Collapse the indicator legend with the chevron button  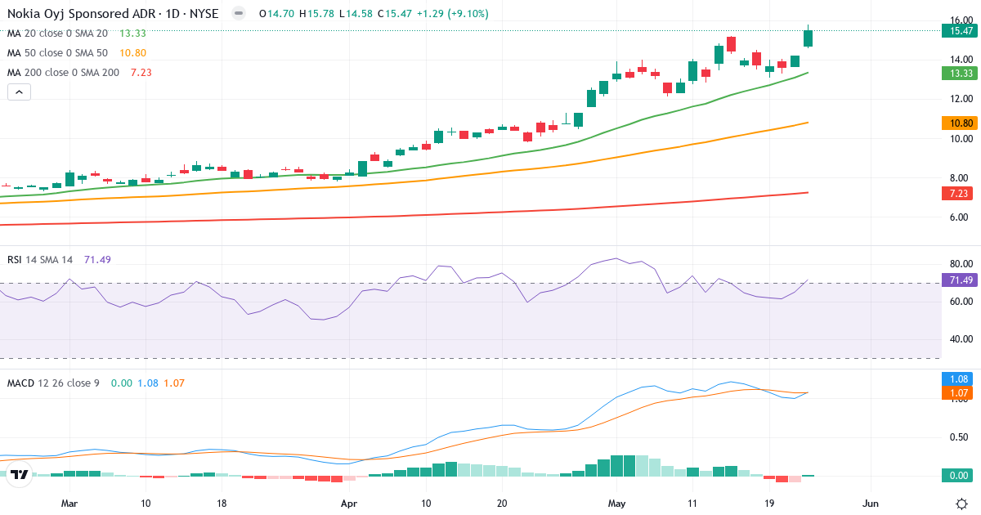[19, 92]
